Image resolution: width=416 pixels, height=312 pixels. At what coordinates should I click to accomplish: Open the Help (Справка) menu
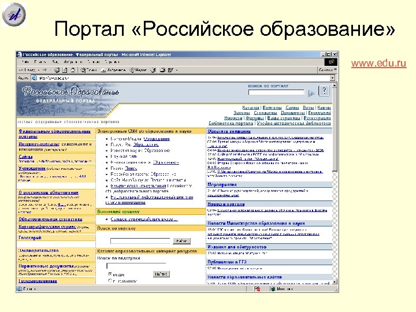[x=112, y=62]
